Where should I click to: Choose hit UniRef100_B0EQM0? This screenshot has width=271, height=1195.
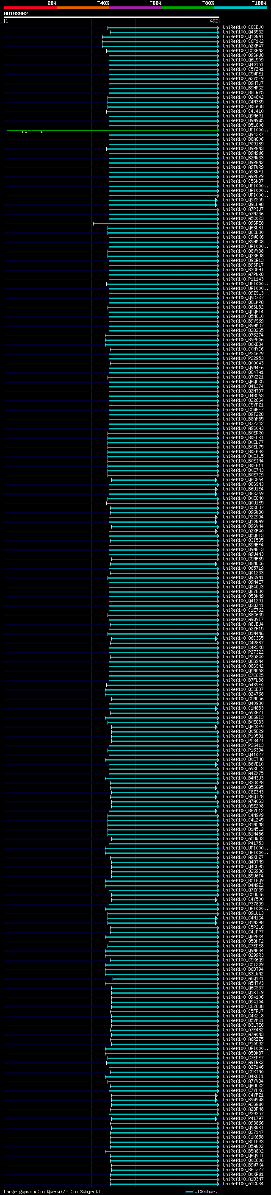tap(243, 498)
